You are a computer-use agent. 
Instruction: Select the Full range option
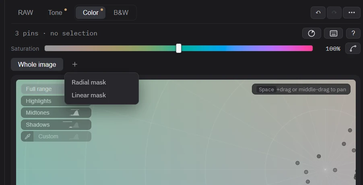coord(43,89)
